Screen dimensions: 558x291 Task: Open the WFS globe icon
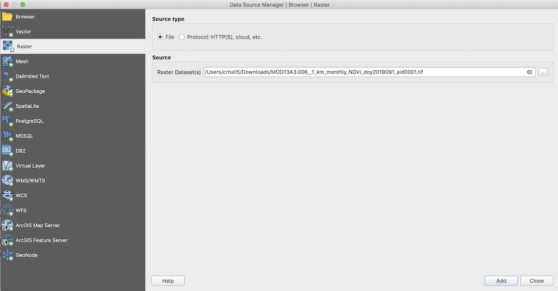pyautogui.click(x=7, y=210)
